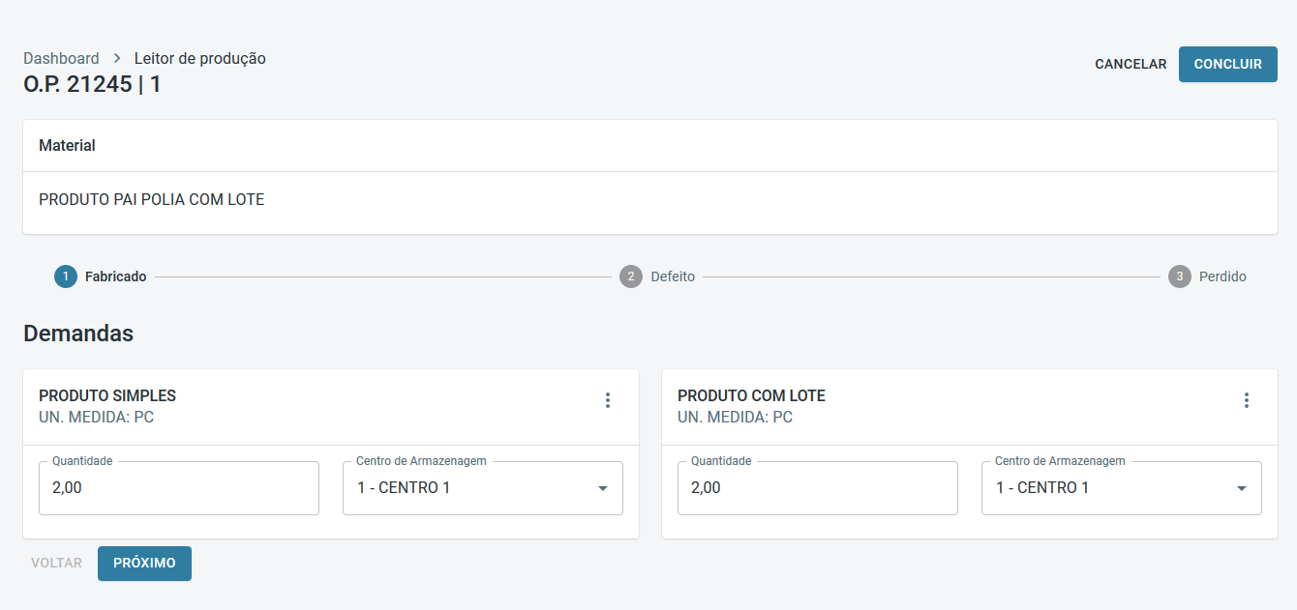
Task: Open PRODUTO COM LOTE three-dot options menu
Action: (1247, 400)
